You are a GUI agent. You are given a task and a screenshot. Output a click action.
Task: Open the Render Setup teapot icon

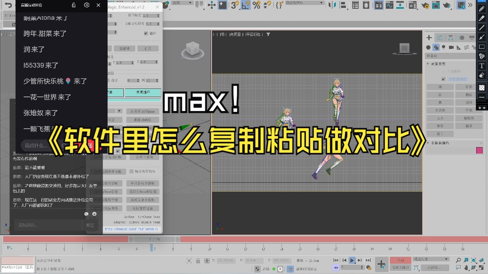click(425, 5)
